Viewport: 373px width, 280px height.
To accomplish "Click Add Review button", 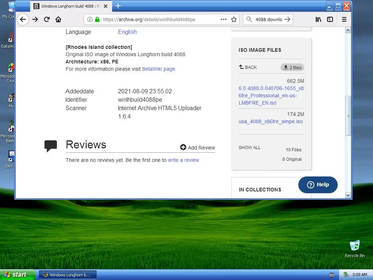I will pyautogui.click(x=198, y=148).
